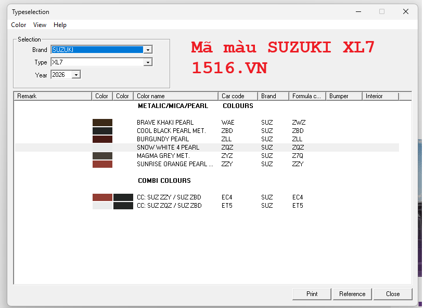The height and width of the screenshot is (308, 424).
Task: Select the SUNRISE ORANGE PEARL row text
Action: pos(175,164)
